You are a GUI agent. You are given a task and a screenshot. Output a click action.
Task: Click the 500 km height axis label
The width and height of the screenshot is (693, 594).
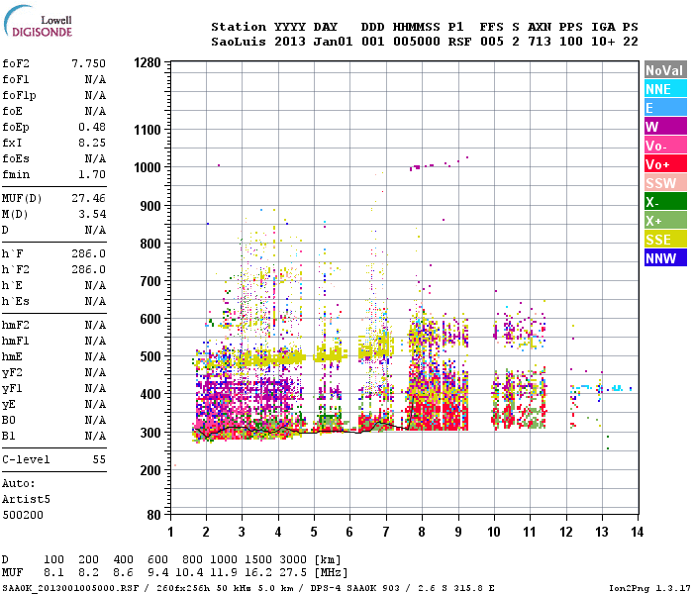[x=150, y=356]
